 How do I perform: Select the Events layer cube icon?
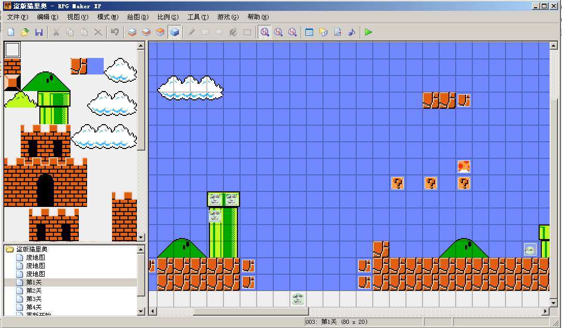pyautogui.click(x=175, y=32)
